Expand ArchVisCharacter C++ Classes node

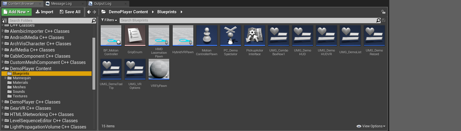[x=3, y=43]
